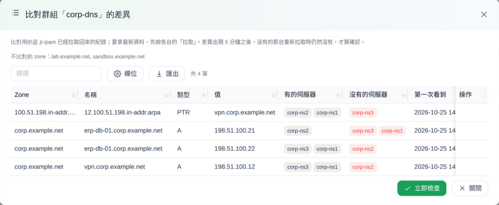Click the 有的伺服器 column header label
This screenshot has height=205, width=499.
click(300, 95)
